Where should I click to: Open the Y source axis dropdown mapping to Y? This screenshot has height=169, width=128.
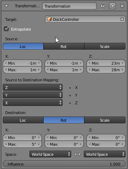(x=33, y=95)
